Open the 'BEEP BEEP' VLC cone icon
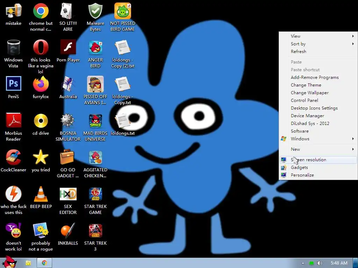This screenshot has height=268, width=358. [x=41, y=194]
